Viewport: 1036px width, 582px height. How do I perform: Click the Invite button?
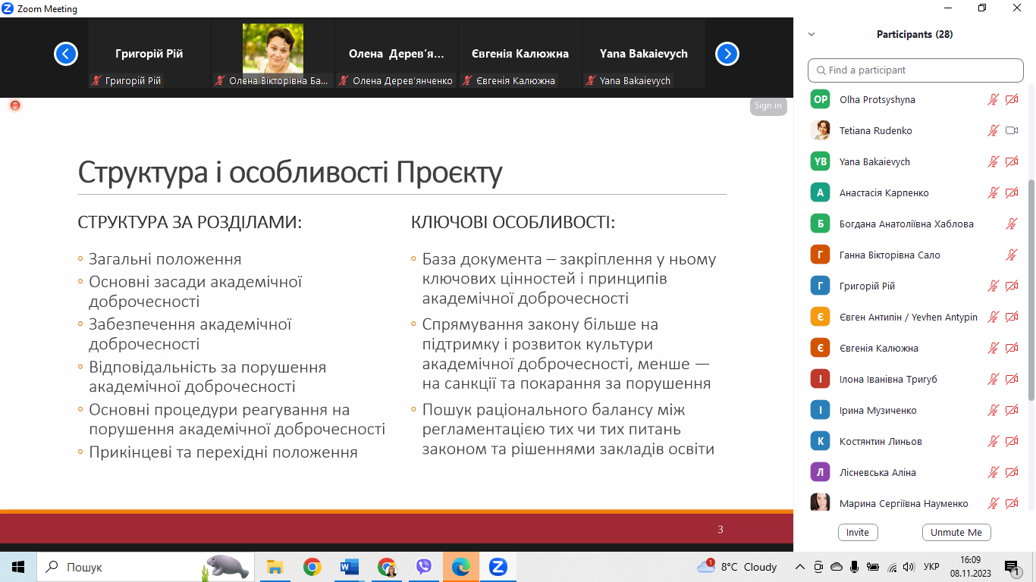pyautogui.click(x=858, y=532)
